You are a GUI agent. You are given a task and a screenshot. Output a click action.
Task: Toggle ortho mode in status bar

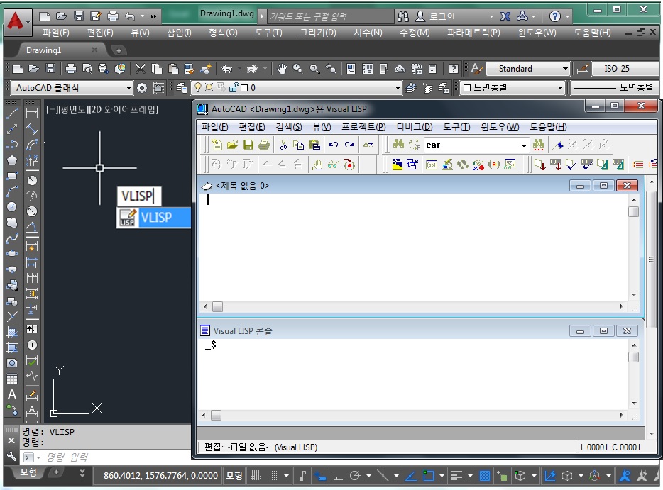337,476
